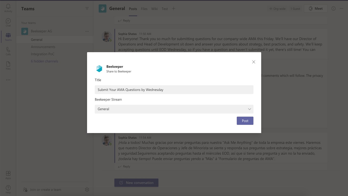
Task: Reply to the Spanish 11:54 AM post
Action: point(124,166)
